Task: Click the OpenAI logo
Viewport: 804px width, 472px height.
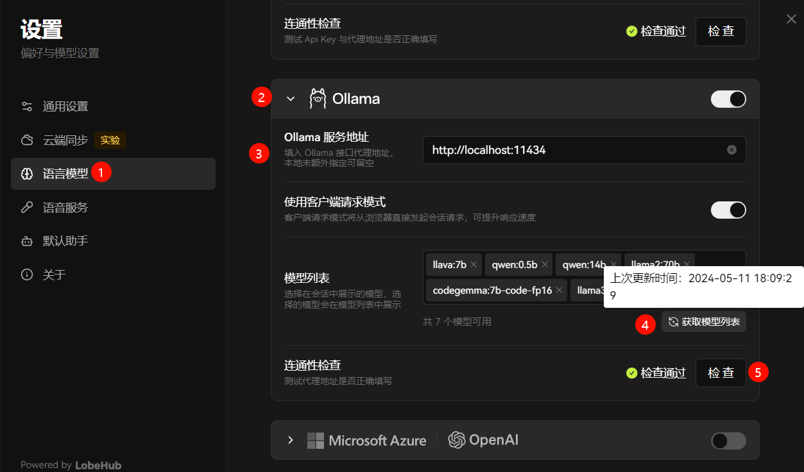Action: (456, 441)
